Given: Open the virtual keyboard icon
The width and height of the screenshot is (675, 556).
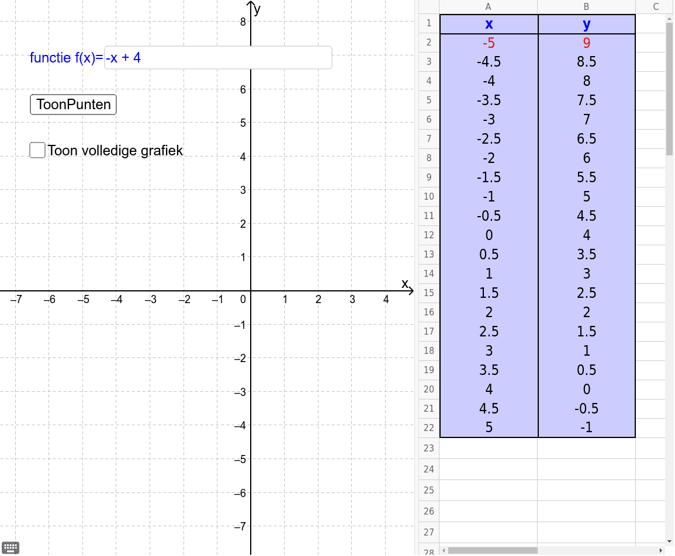Looking at the screenshot, I should tap(11, 547).
